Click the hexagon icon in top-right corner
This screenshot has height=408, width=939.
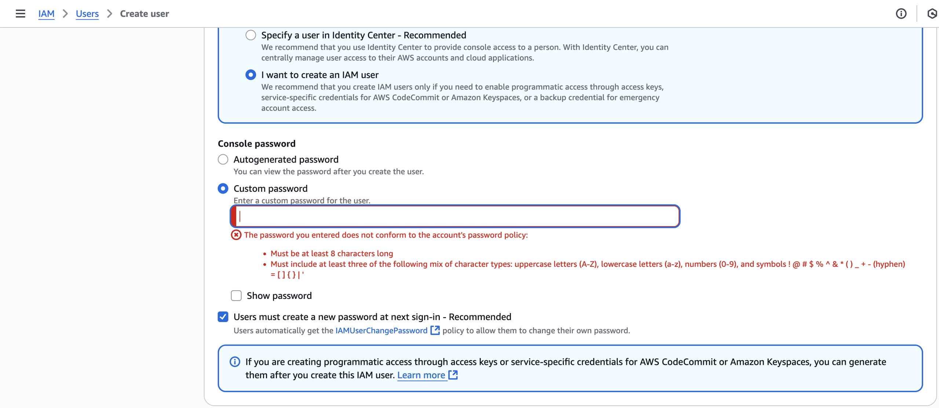pos(932,14)
